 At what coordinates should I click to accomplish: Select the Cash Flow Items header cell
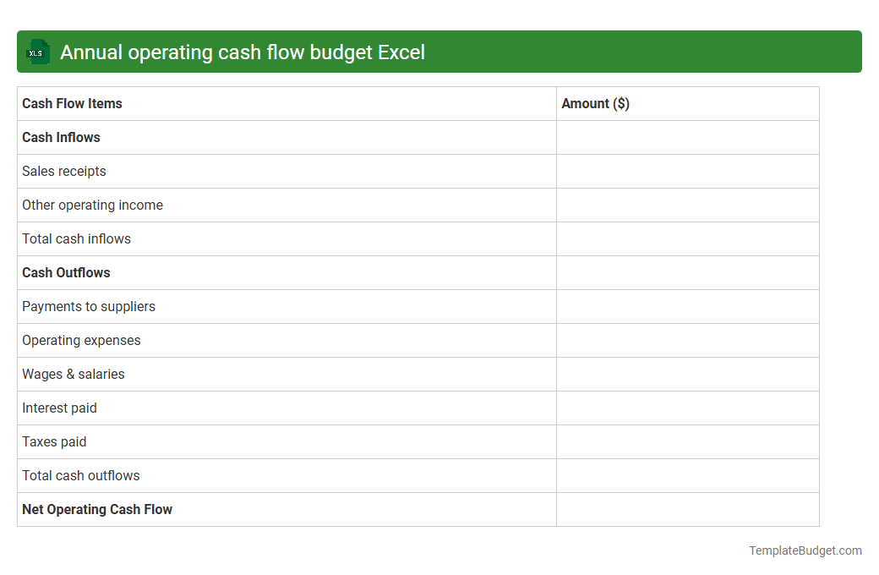click(x=72, y=103)
